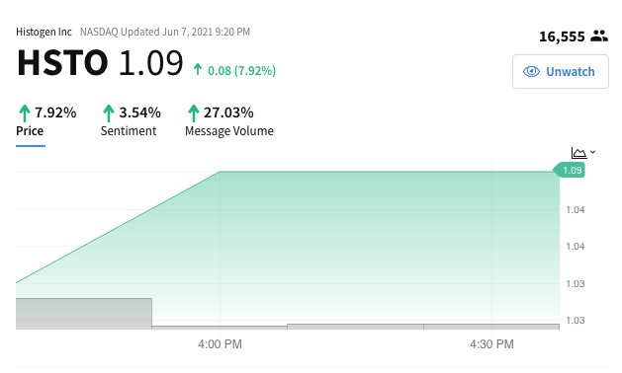Click the 1.09 price tag on chart
This screenshot has width=622, height=373.
tap(570, 171)
